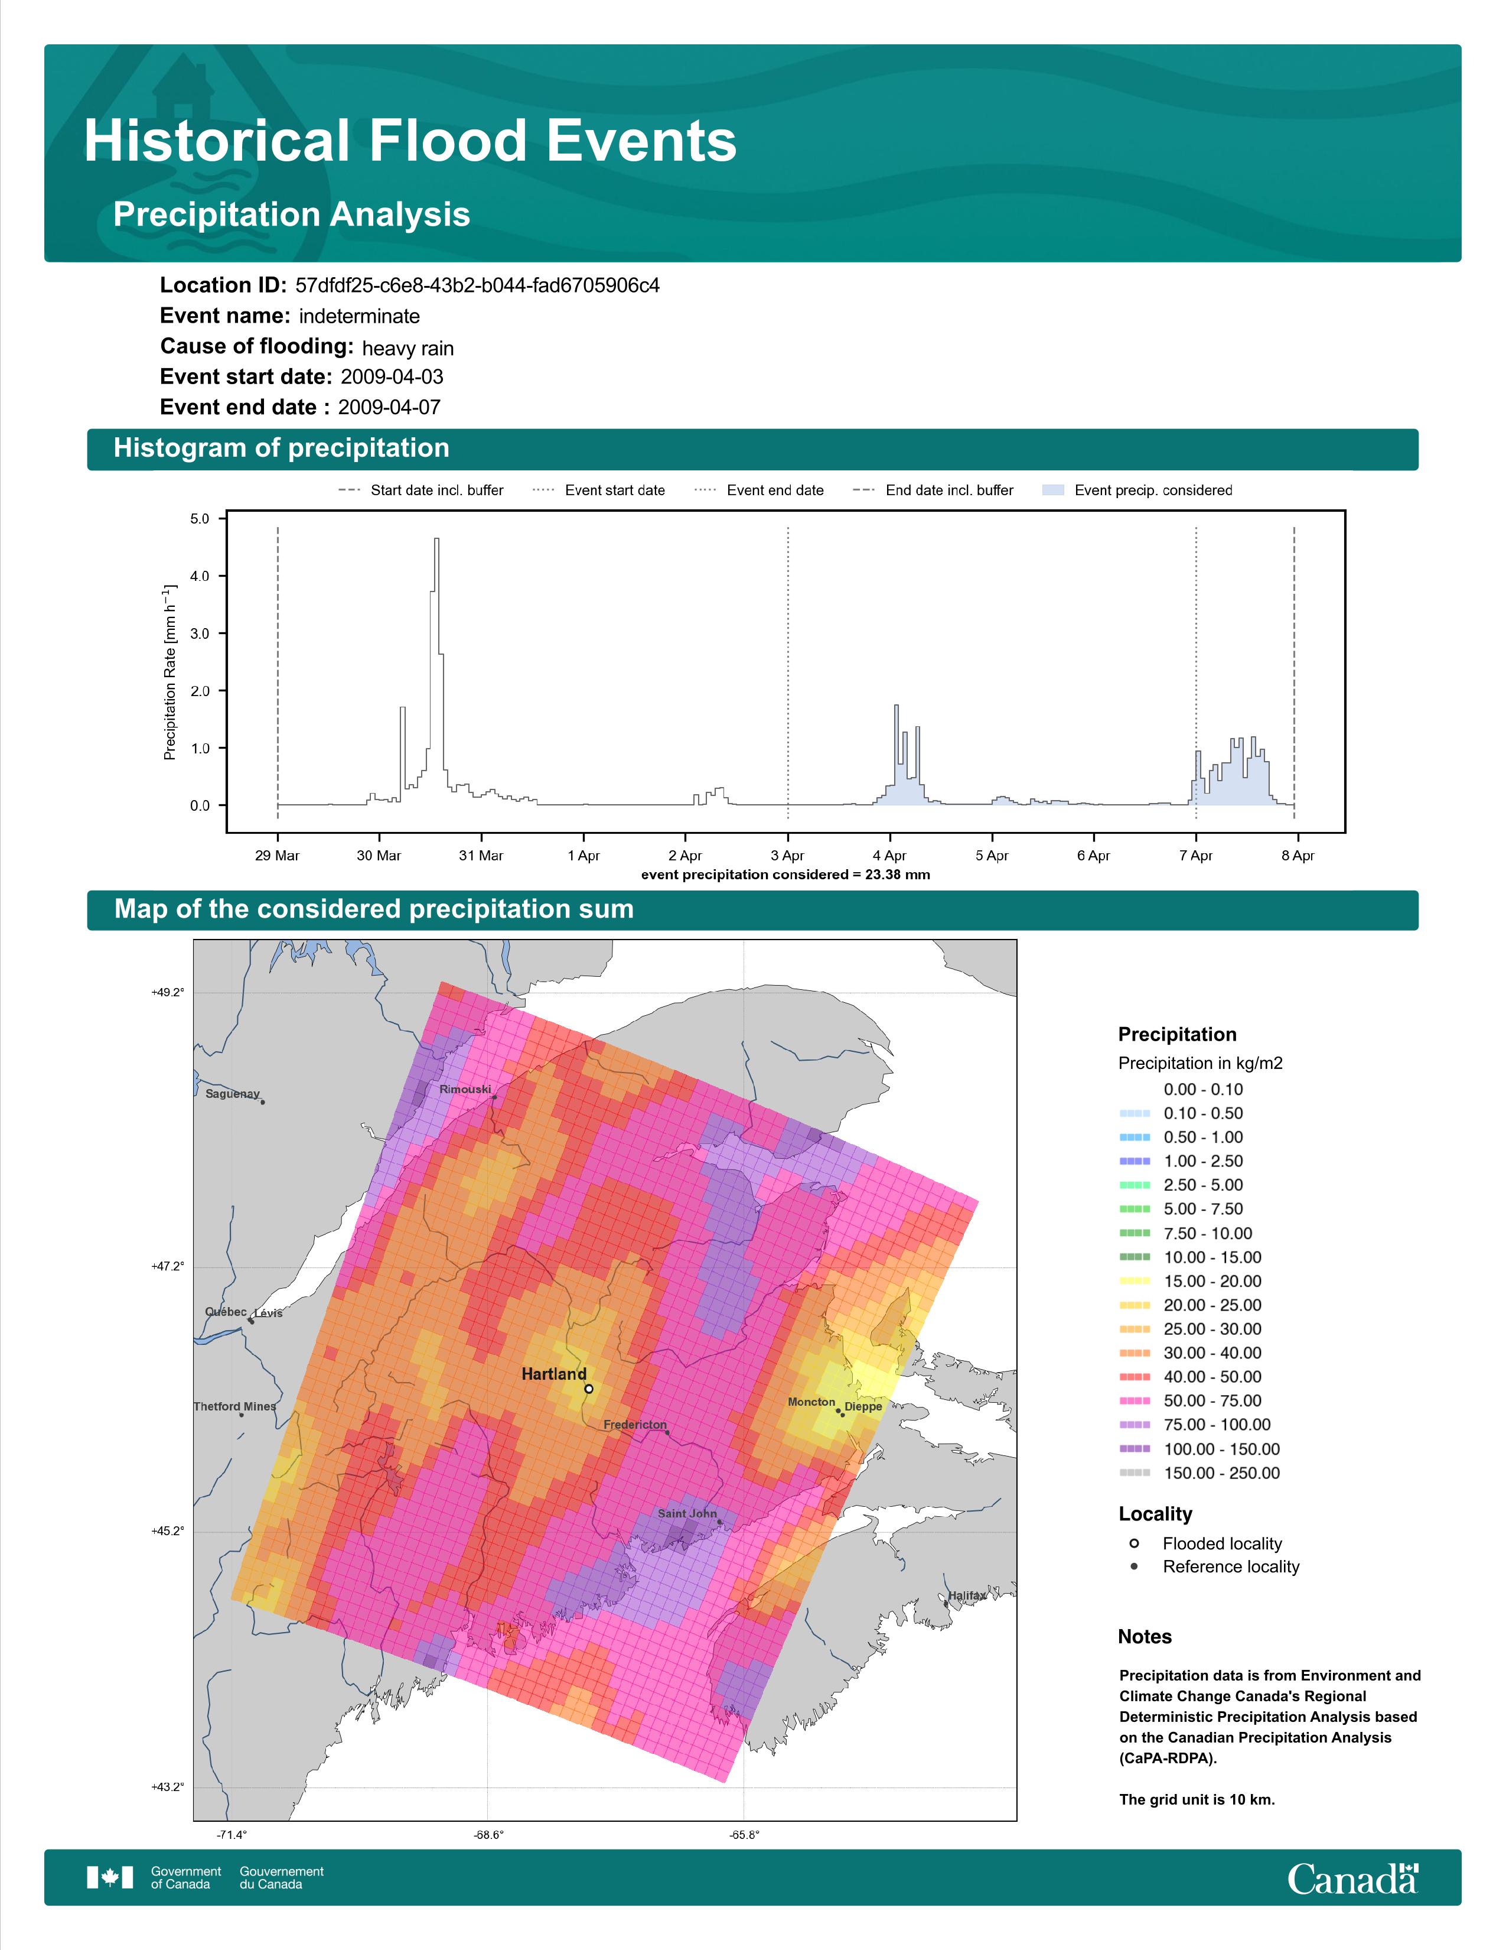Click the 100.00 - 150.00 purple swatch
Image resolution: width=1506 pixels, height=1950 pixels.
1134,1449
